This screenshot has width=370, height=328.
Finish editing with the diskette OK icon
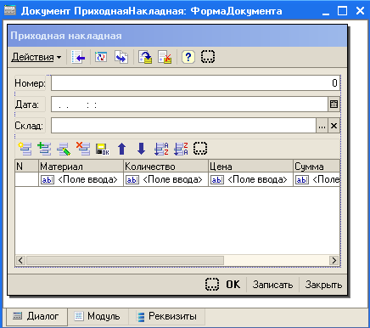tap(102, 149)
